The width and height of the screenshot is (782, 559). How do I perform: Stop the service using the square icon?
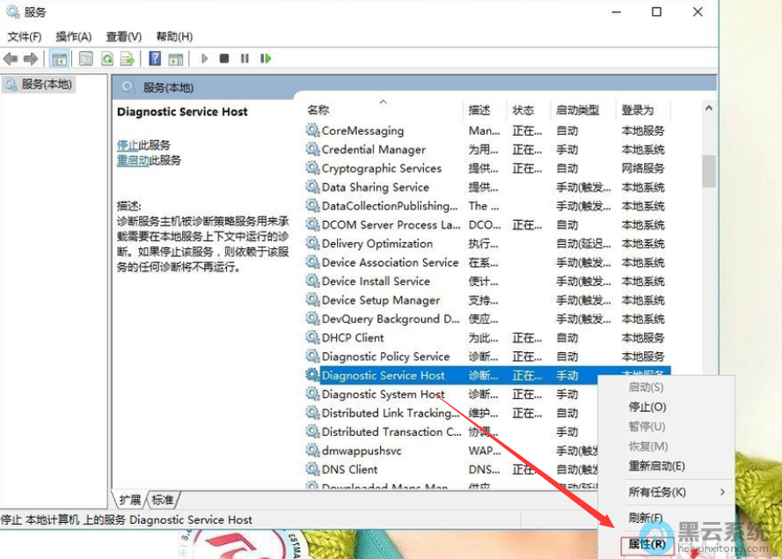pyautogui.click(x=223, y=58)
